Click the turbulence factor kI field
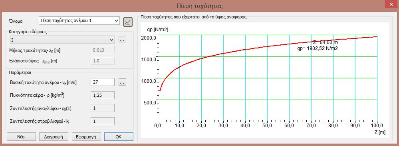Viewport: 399px width, 146px height. click(103, 121)
